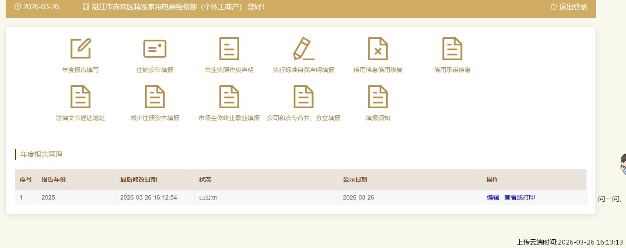Click the 法律文书送达地址 text label

(80, 118)
